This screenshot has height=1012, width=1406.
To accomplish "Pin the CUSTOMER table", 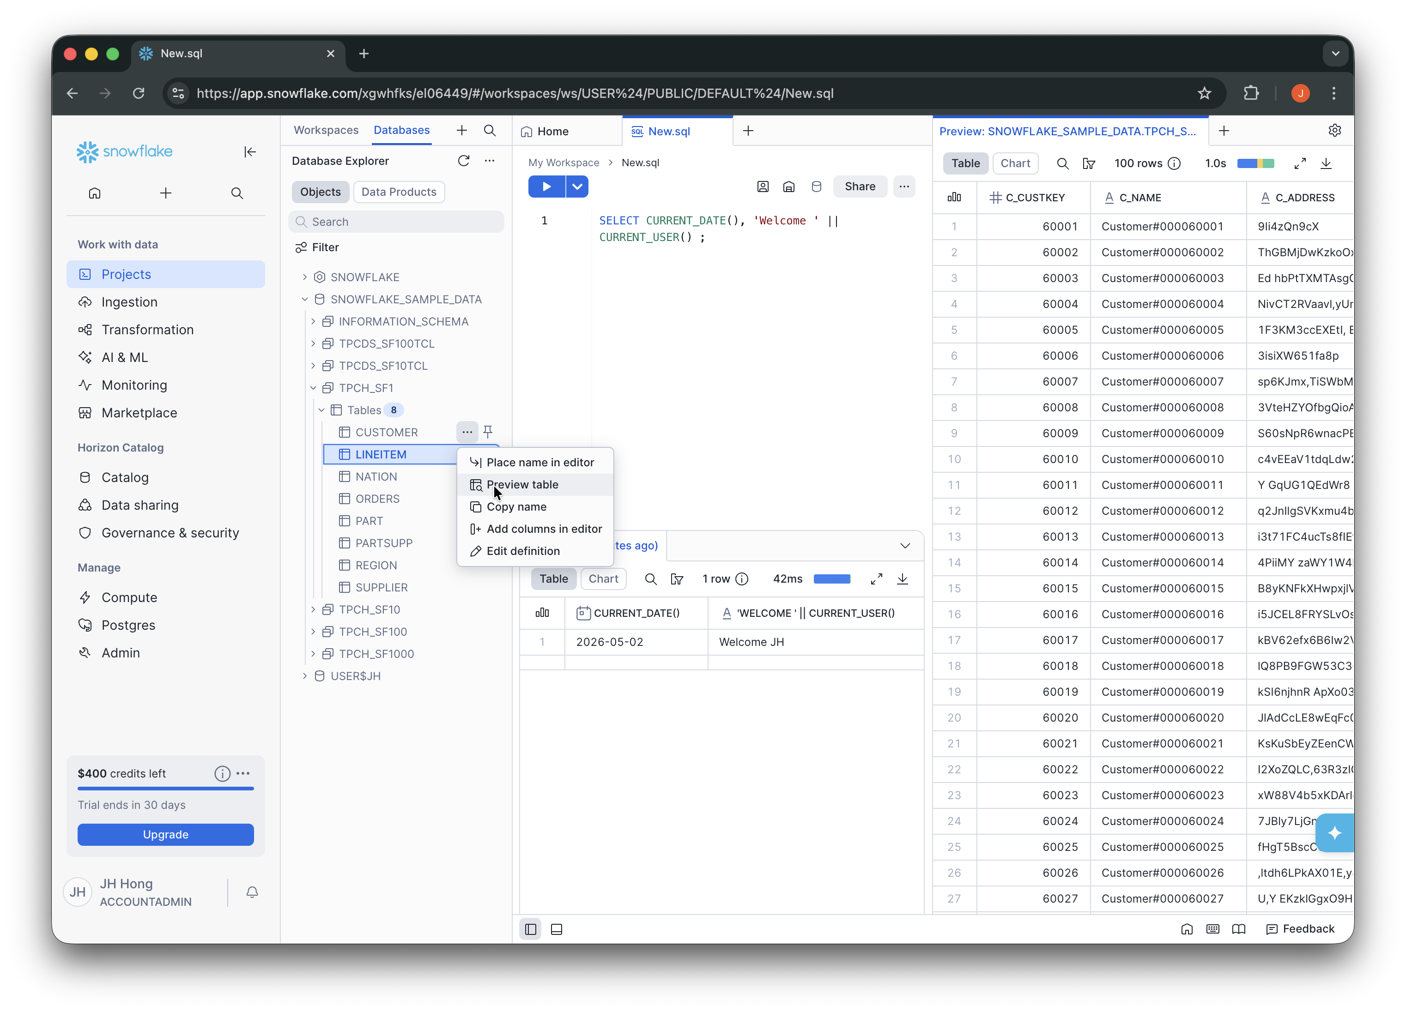I will pyautogui.click(x=488, y=431).
